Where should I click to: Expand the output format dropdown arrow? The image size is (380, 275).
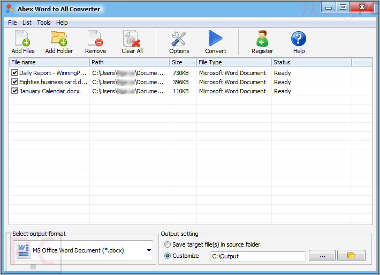[x=149, y=250]
